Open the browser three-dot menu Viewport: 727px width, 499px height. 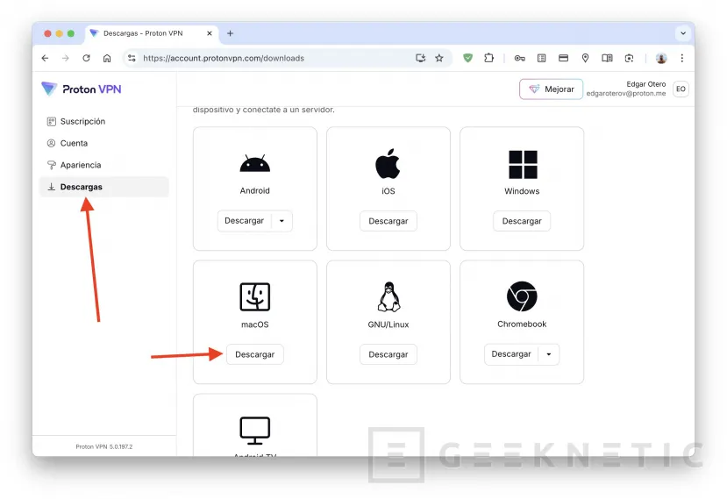click(681, 58)
